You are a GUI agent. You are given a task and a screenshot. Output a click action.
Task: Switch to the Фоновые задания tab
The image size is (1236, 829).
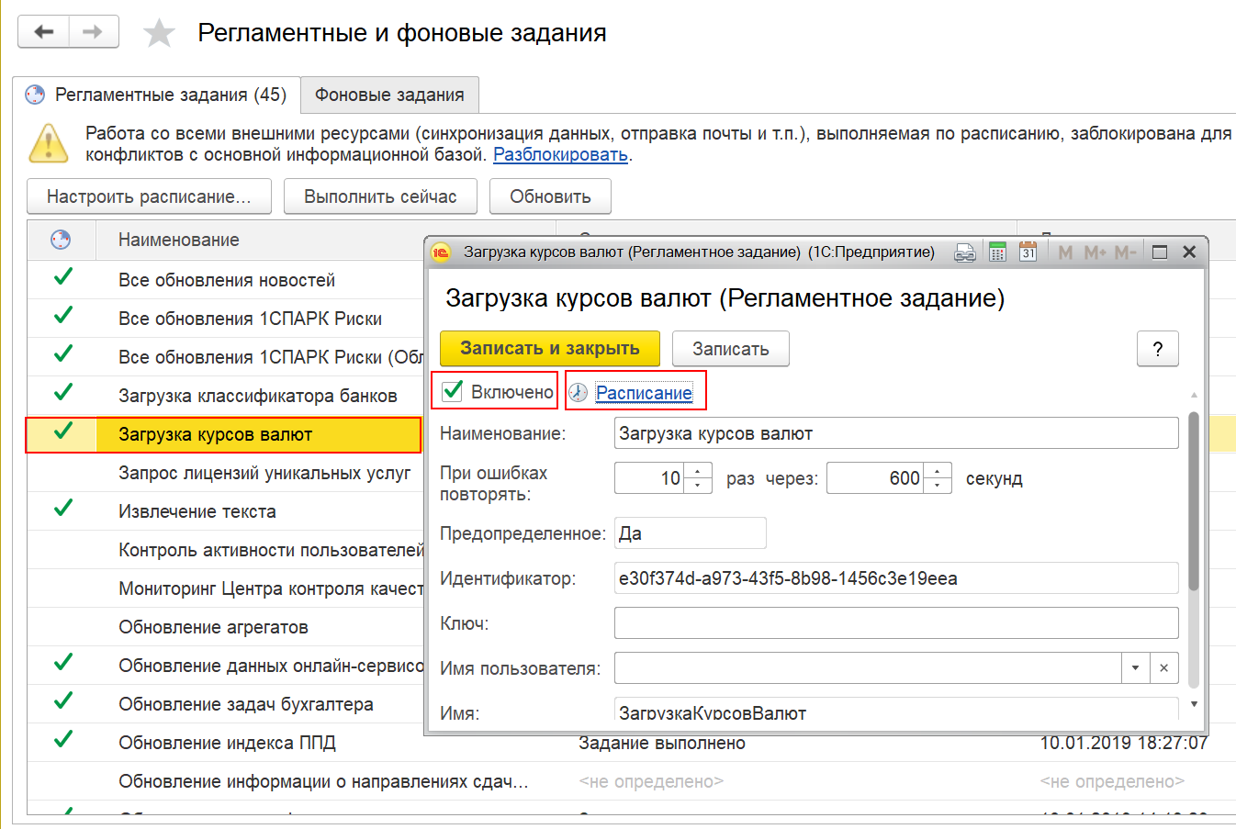pos(389,95)
